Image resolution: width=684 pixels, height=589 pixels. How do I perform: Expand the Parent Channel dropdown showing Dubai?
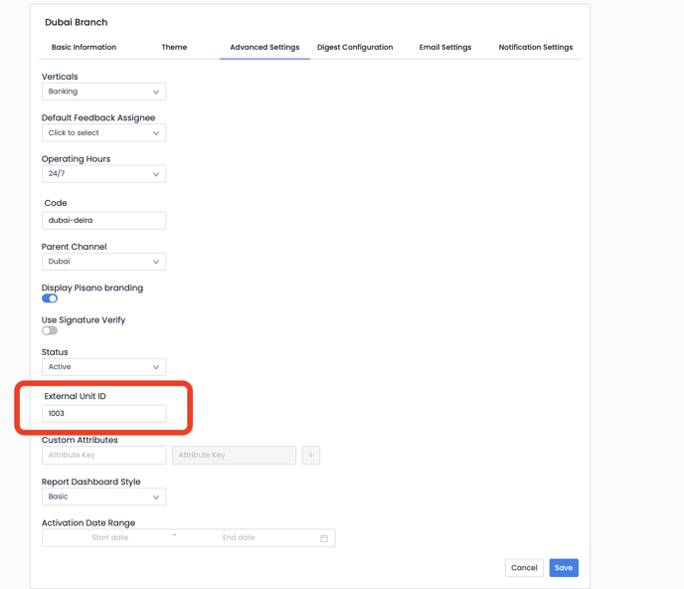103,262
